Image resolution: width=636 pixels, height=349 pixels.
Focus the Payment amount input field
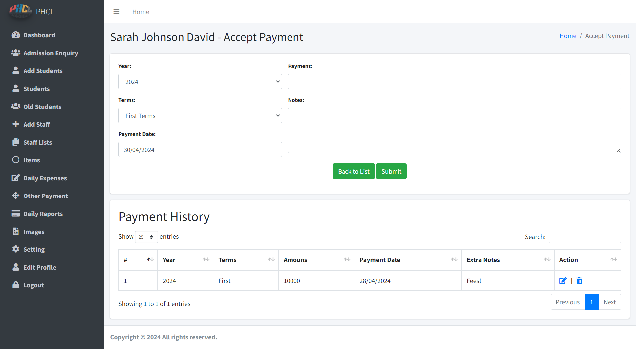(454, 82)
